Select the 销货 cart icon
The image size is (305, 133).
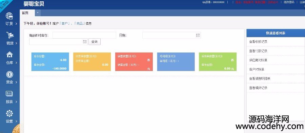point(10,35)
